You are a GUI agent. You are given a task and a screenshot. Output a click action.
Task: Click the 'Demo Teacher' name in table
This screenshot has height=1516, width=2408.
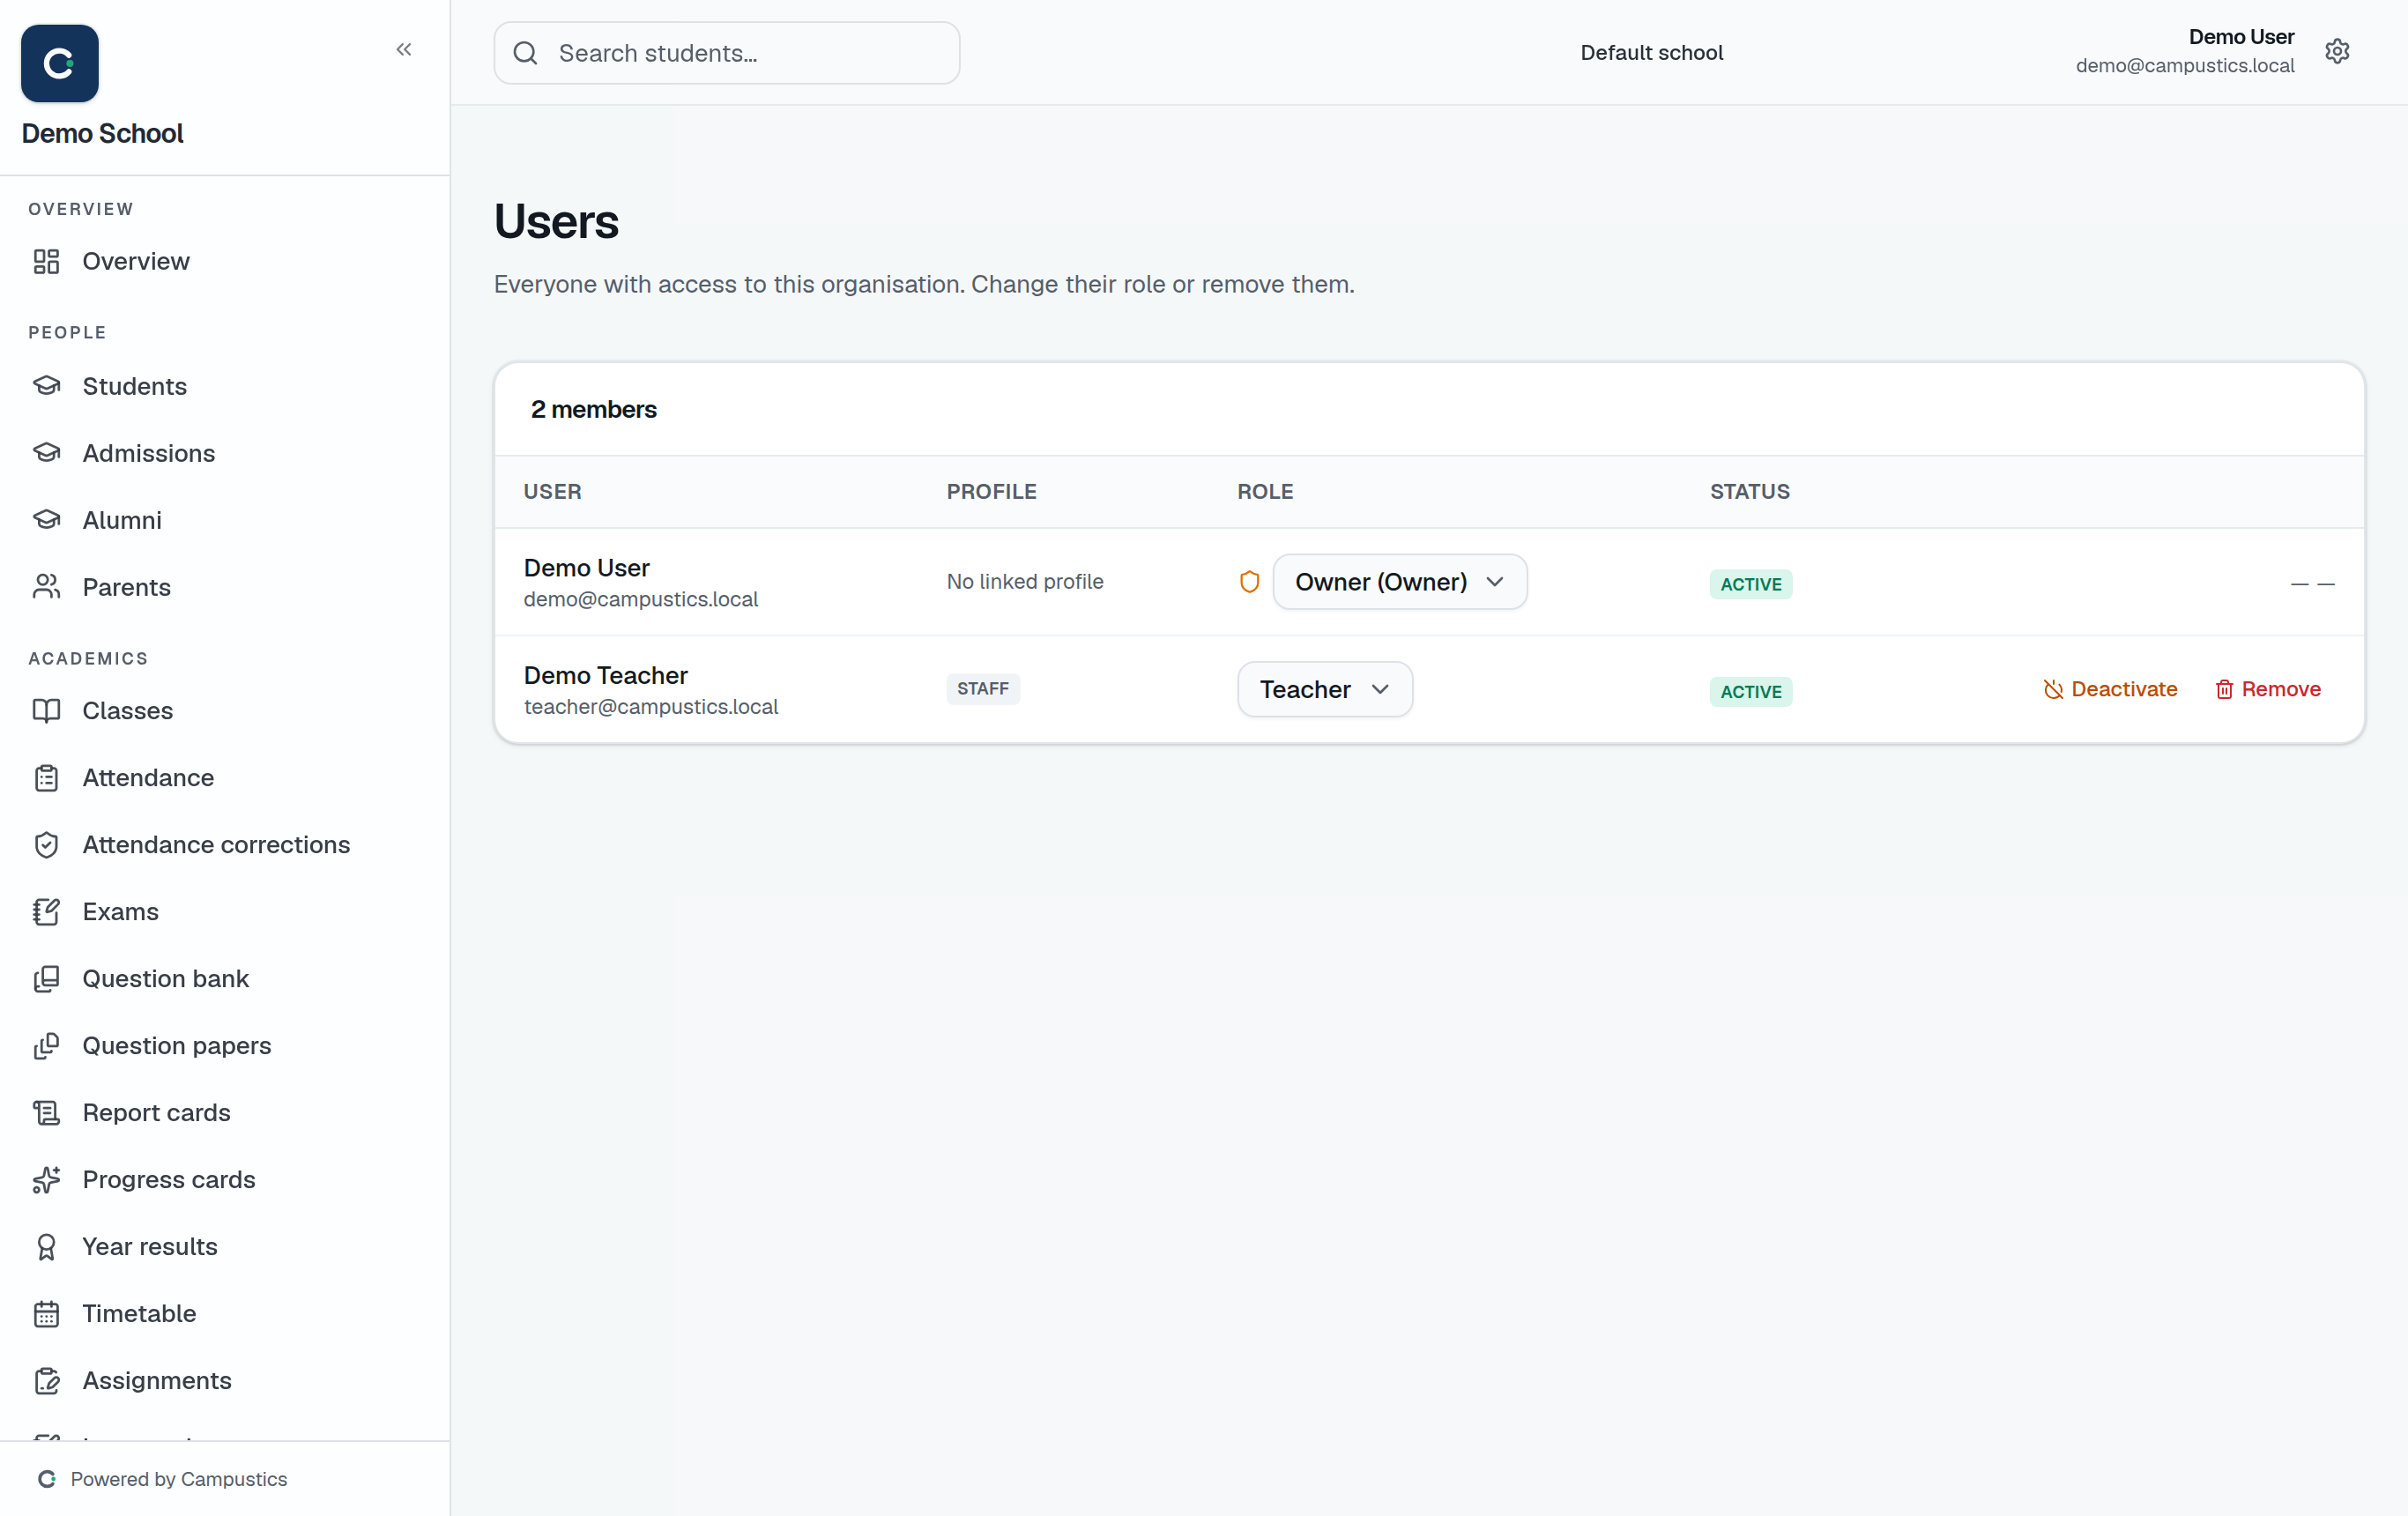coord(606,675)
